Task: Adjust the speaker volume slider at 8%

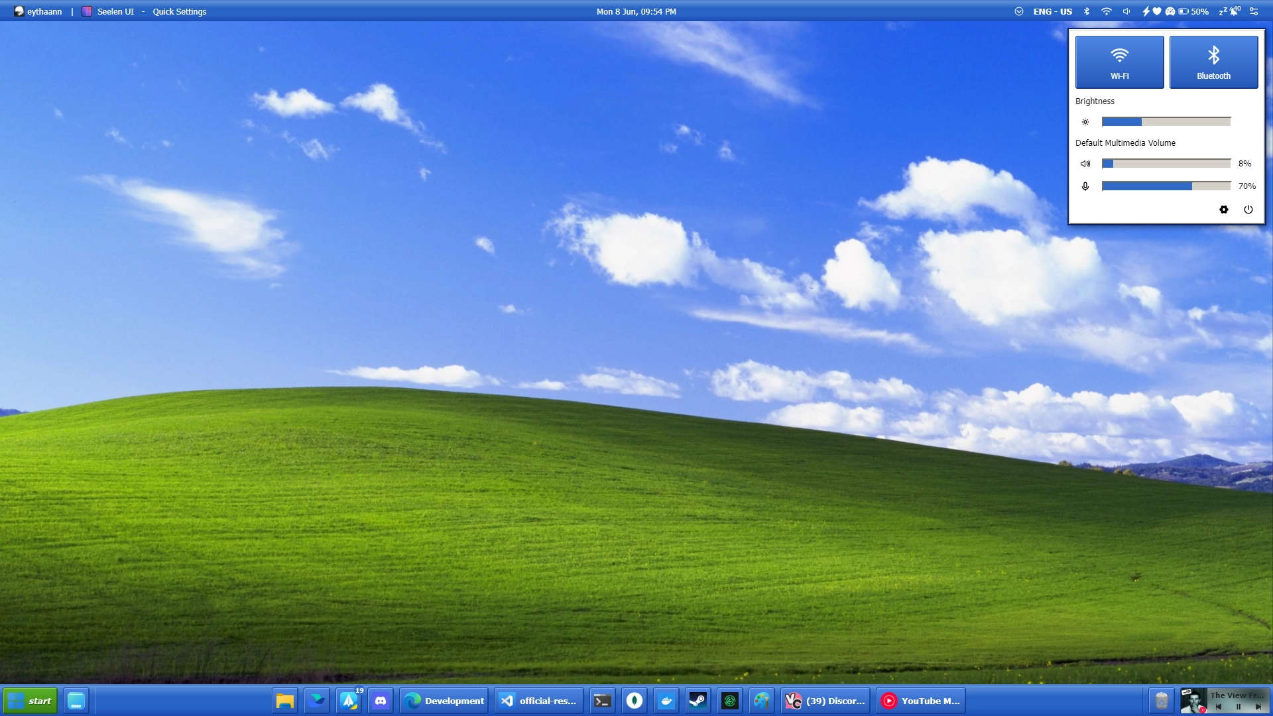Action: (1166, 164)
